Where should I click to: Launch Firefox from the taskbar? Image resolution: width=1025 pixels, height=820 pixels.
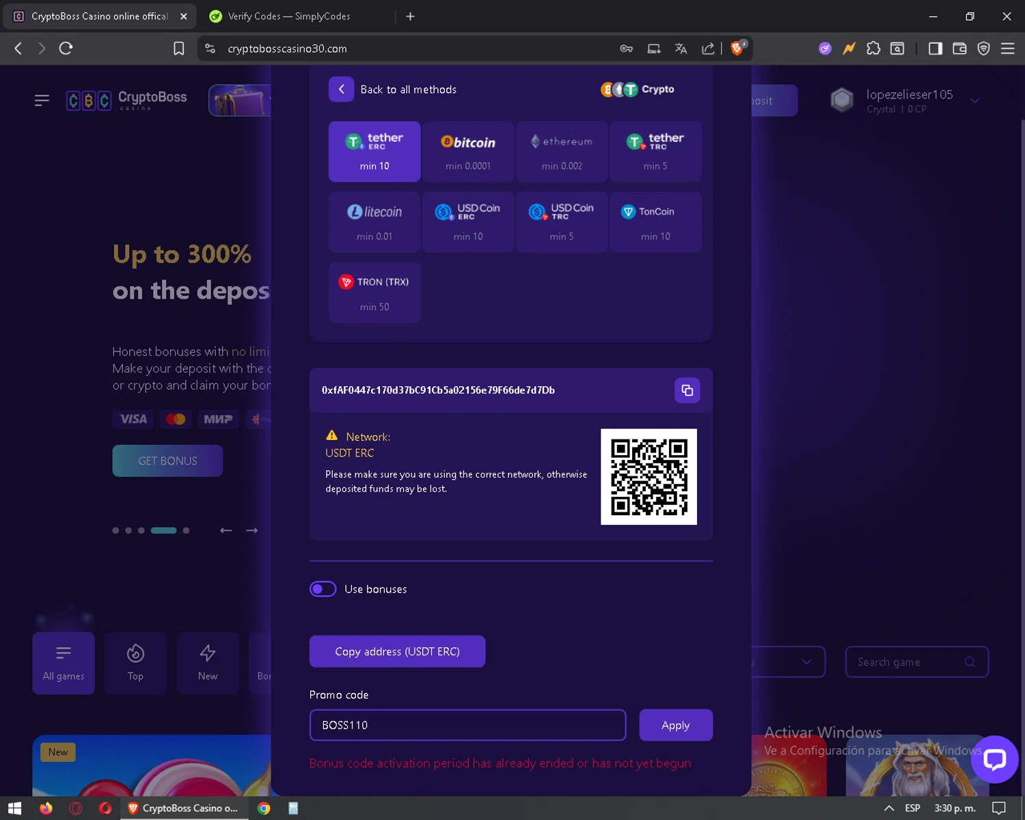click(x=46, y=808)
